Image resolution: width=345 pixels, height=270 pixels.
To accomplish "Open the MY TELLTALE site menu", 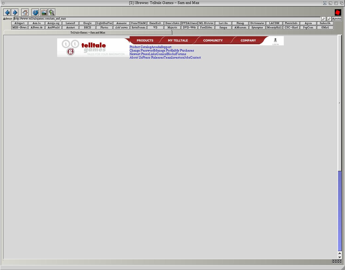I will coord(178,40).
